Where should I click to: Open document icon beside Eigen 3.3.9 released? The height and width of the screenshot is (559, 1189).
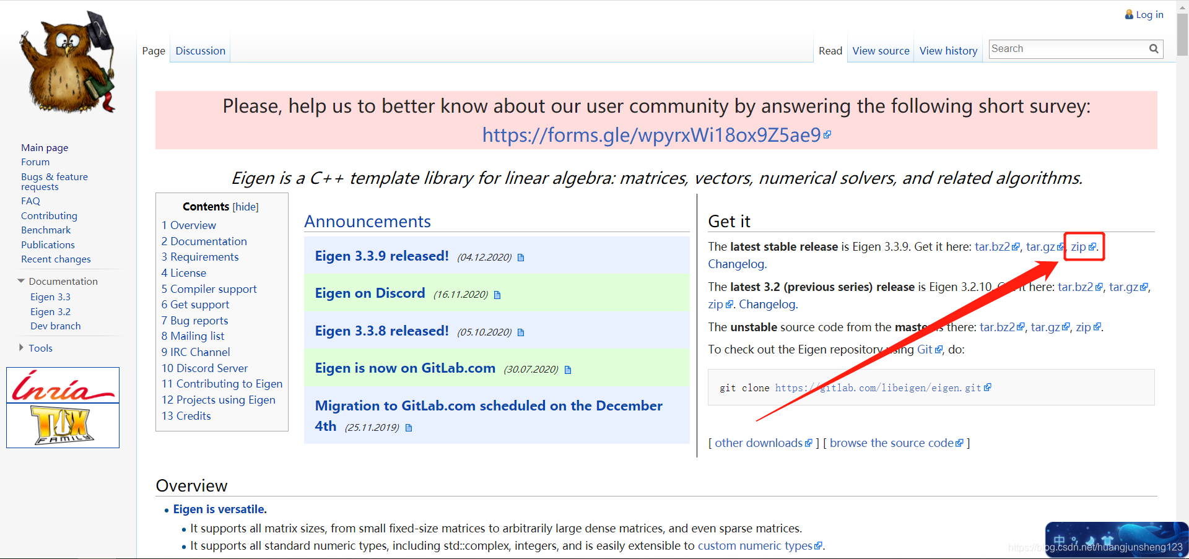tap(521, 258)
